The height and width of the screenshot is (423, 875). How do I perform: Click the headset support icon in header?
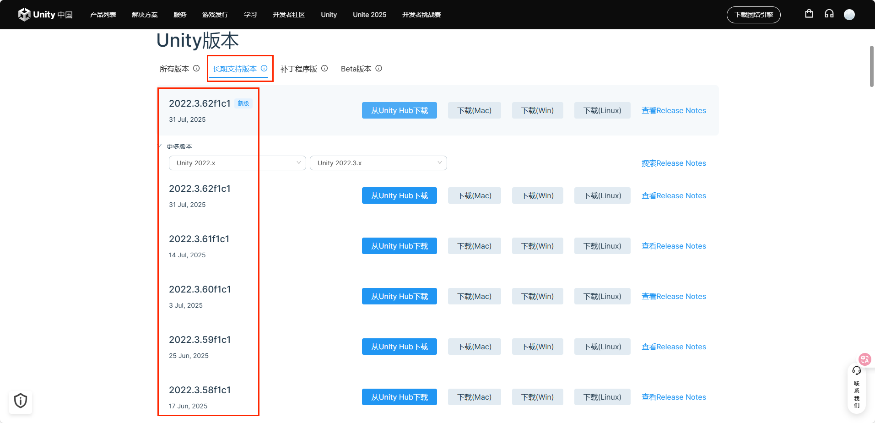point(829,14)
